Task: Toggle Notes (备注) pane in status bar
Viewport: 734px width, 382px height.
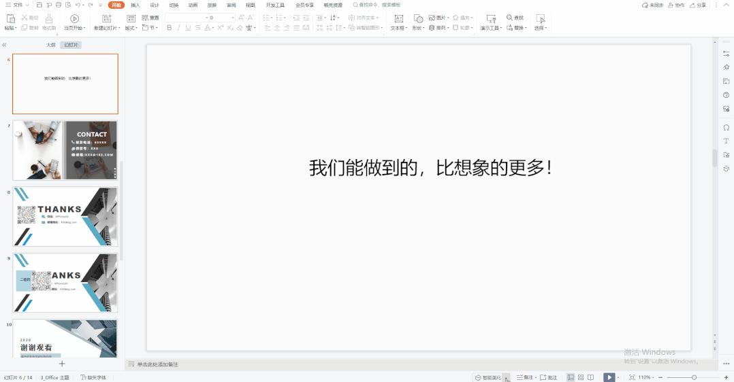Action: 525,377
